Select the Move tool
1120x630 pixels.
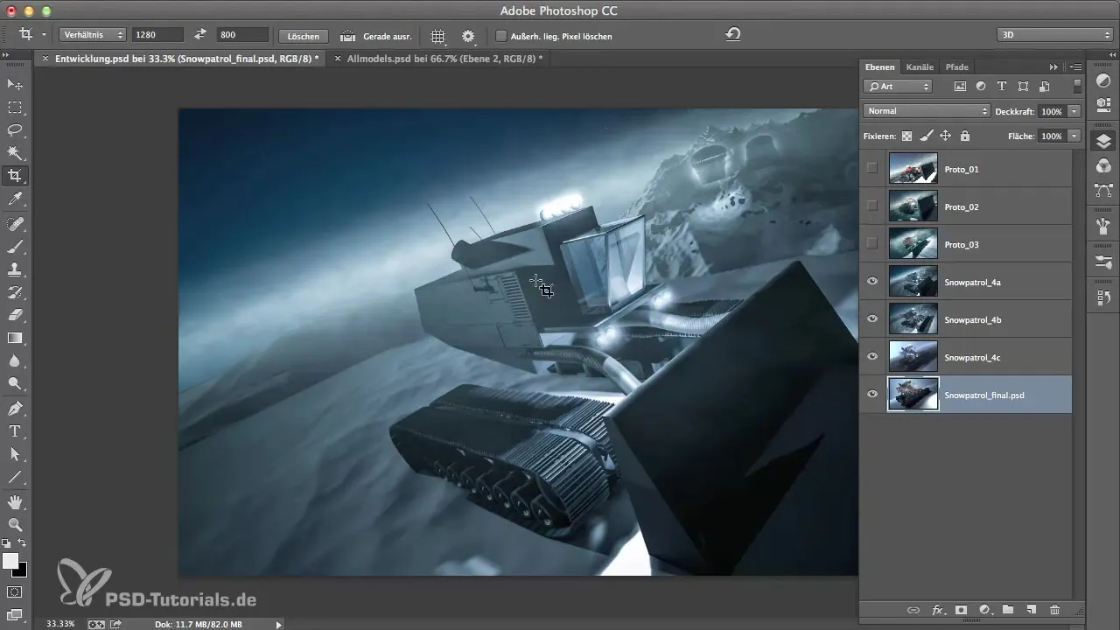pos(15,85)
